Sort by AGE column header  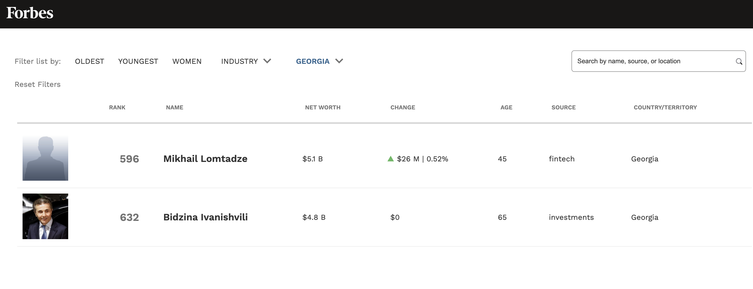coord(506,108)
